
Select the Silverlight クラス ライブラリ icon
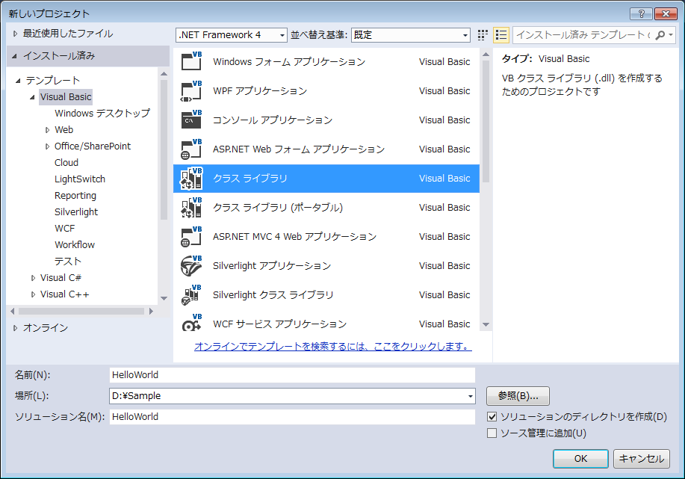pyautogui.click(x=191, y=294)
